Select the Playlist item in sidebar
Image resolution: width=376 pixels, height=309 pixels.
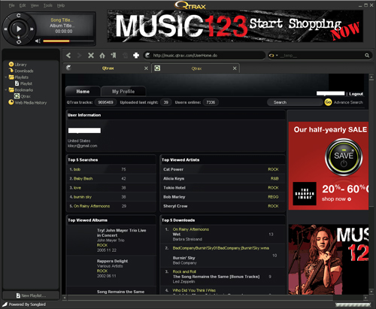click(x=23, y=83)
